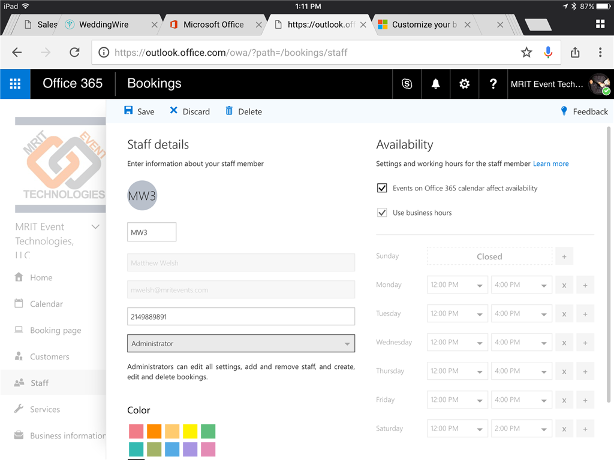Add Wednesday hours with the plus button
This screenshot has height=460, width=614.
point(585,343)
